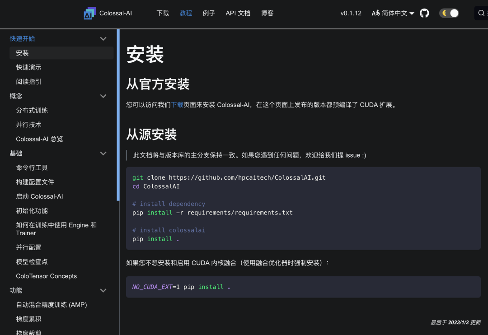The width and height of the screenshot is (488, 335).
Task: Open 构建配置文件 sidebar page
Action: pyautogui.click(x=35, y=182)
